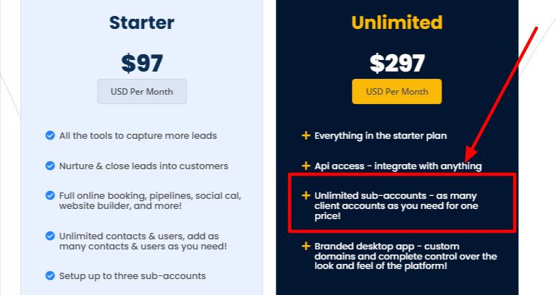The height and width of the screenshot is (295, 556).
Task: Click plus icon next to 'Branded desktop app'
Action: coord(306,246)
